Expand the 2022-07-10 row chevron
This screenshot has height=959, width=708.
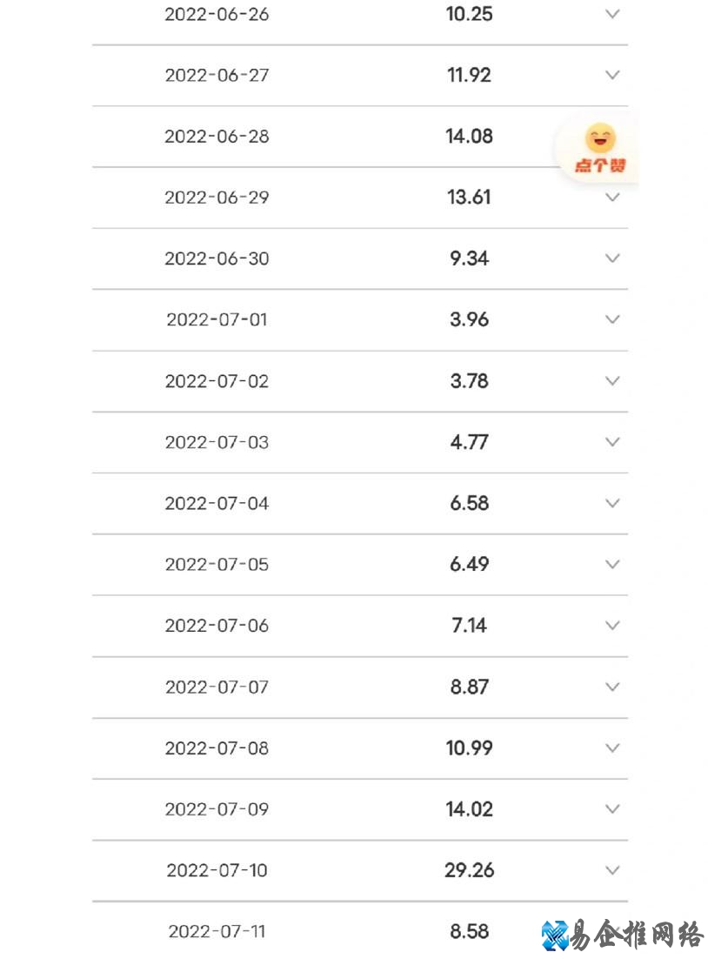pos(612,870)
